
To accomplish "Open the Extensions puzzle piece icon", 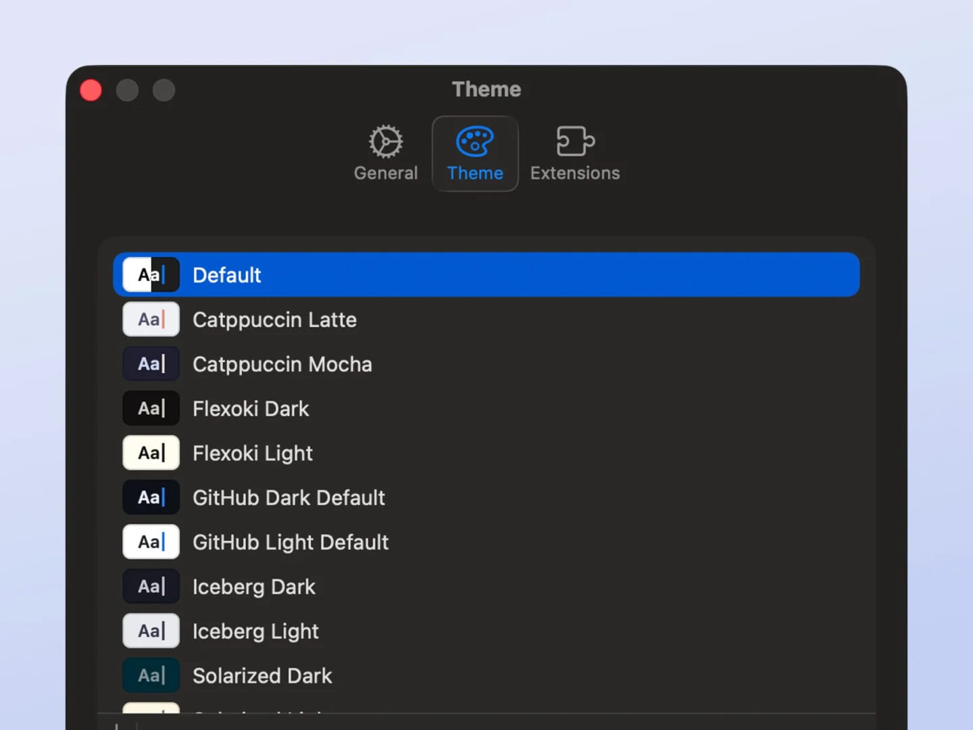I will (x=575, y=141).
